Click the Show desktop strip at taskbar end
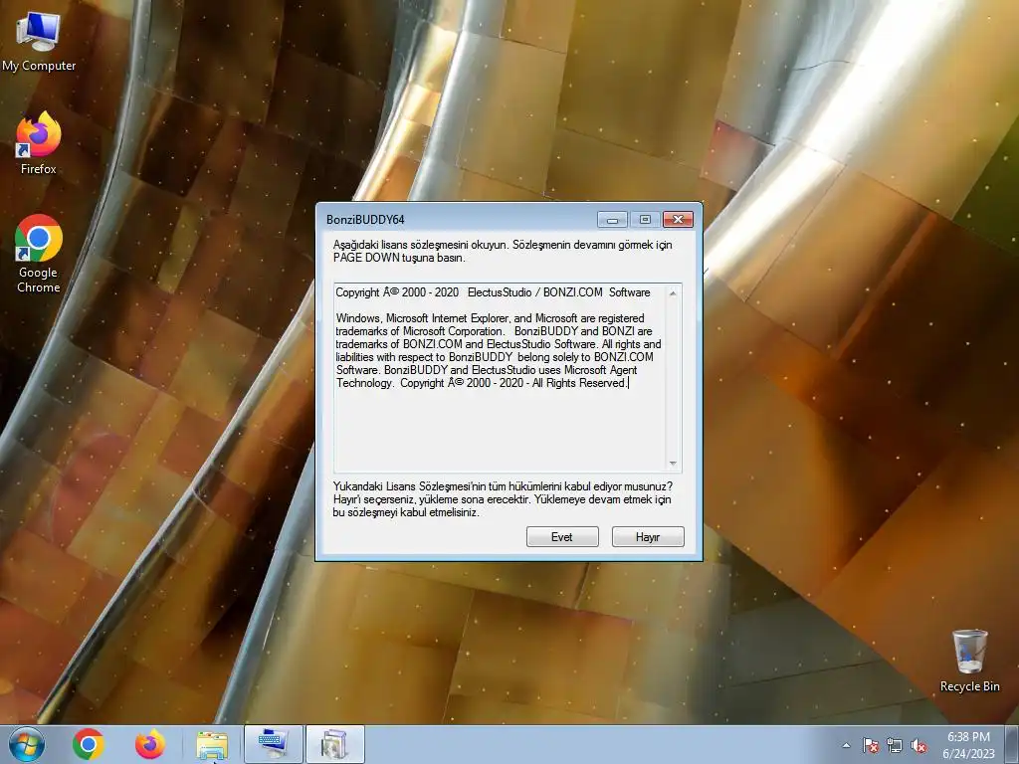This screenshot has width=1019, height=764. pyautogui.click(x=1014, y=745)
